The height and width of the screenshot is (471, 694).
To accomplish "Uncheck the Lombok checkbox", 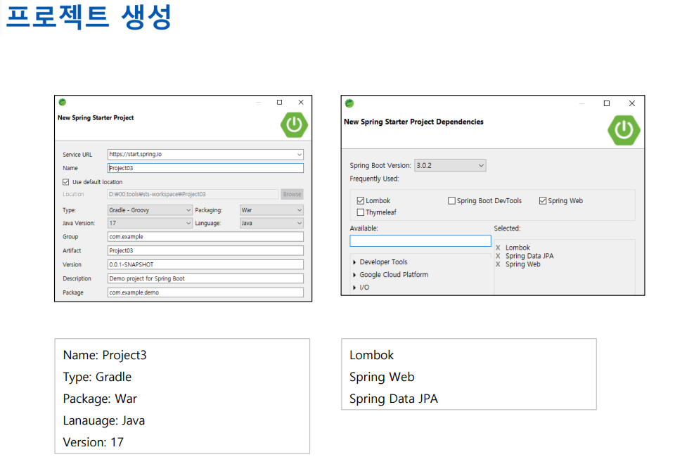I will pos(360,200).
